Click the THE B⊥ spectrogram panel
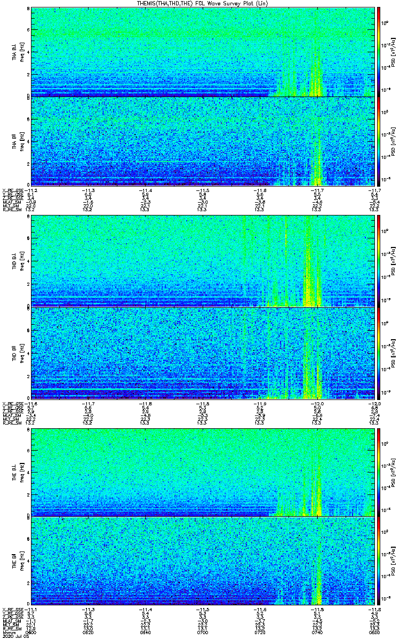This screenshot has height=640, width=400. pos(203,473)
